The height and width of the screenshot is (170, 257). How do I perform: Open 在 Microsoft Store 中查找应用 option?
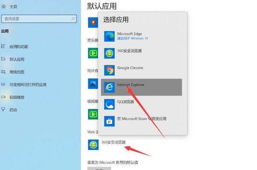click(x=142, y=121)
